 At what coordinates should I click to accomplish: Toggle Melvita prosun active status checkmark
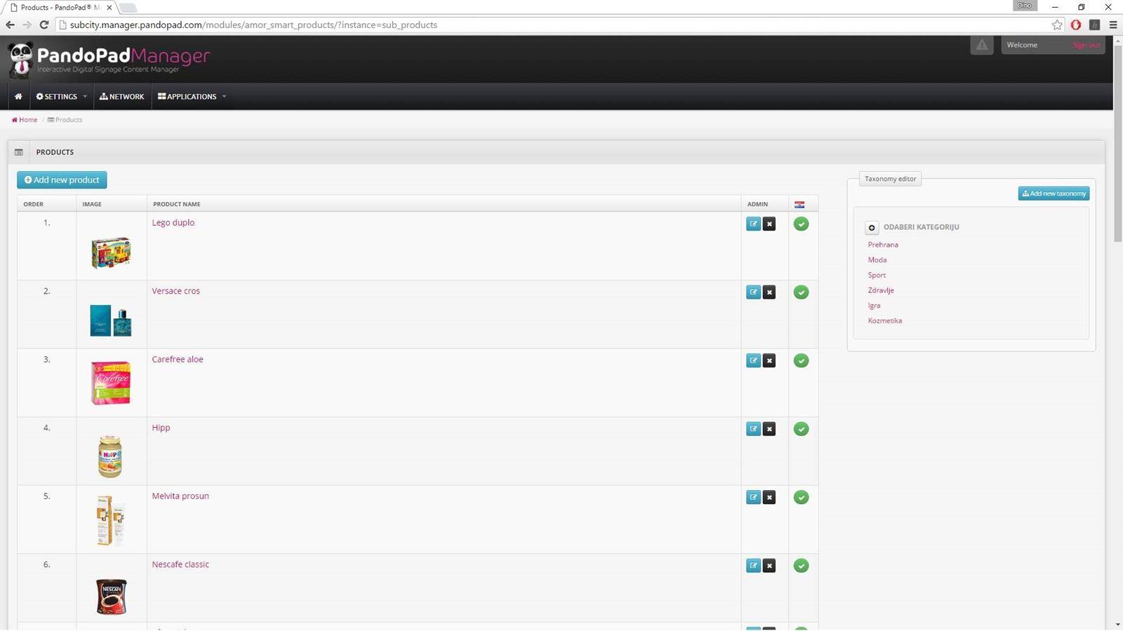801,498
